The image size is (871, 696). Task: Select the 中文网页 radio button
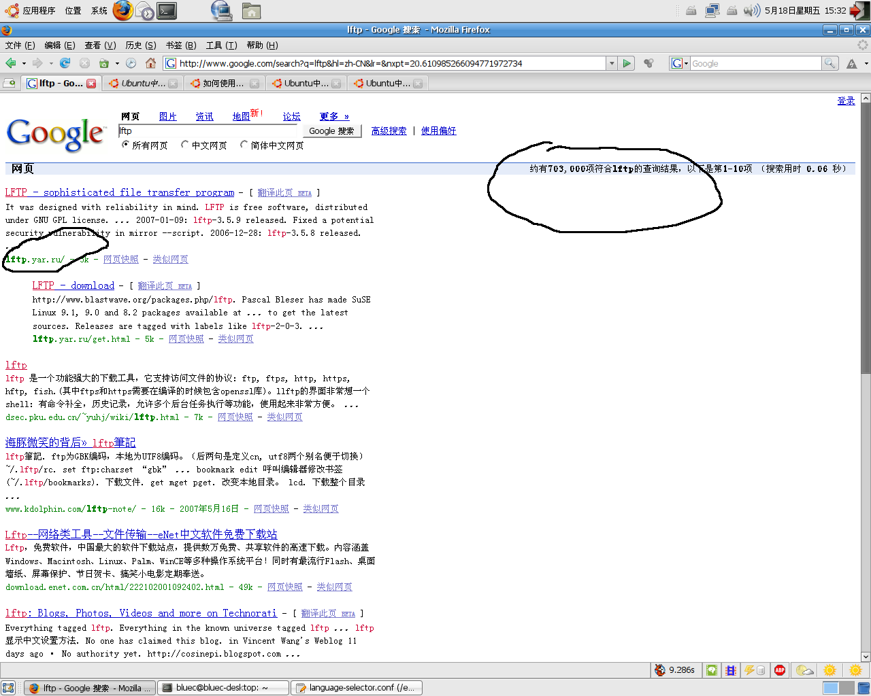(184, 145)
